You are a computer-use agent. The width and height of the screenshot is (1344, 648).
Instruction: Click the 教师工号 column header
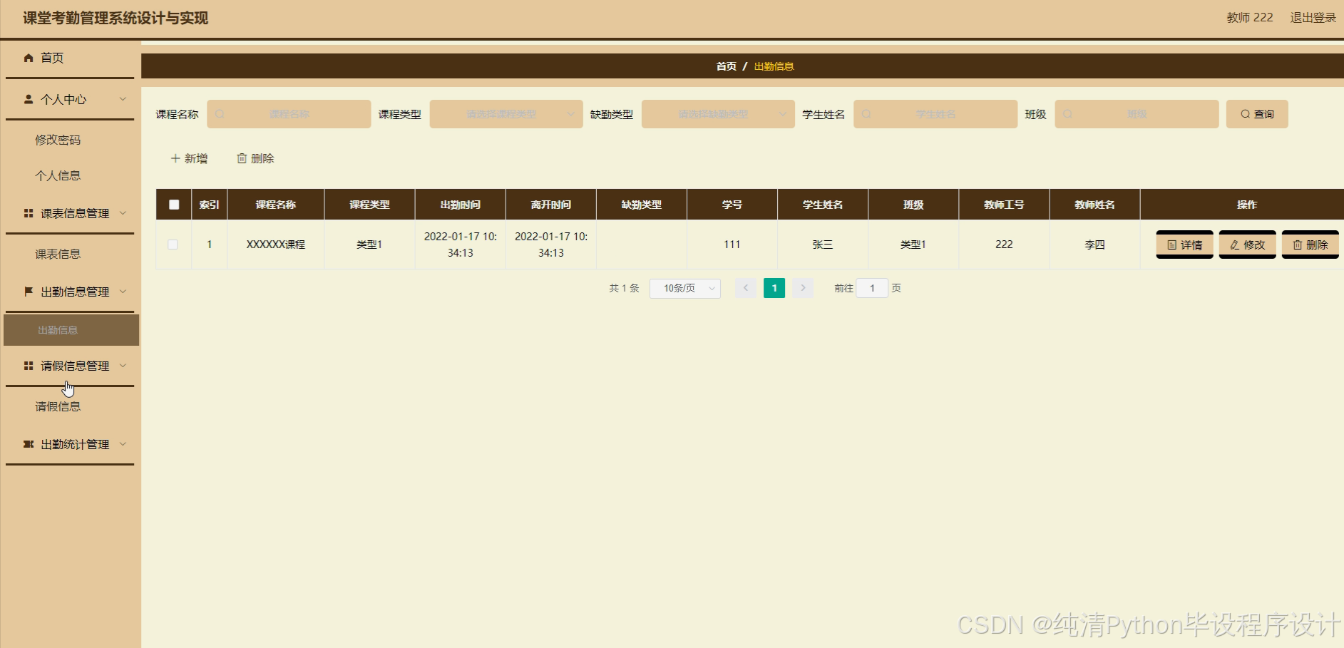point(1004,205)
